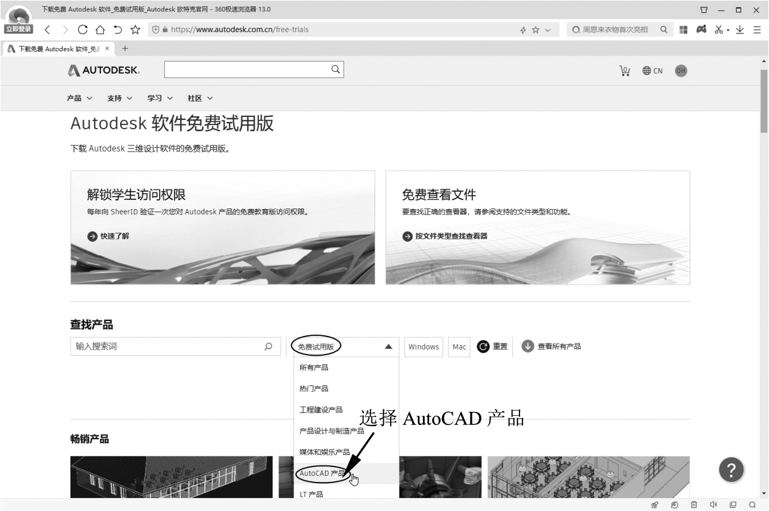This screenshot has height=511, width=769.
Task: Expand the 社区 navigation menu
Action: coord(200,98)
